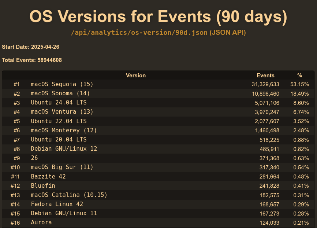Click the '%' column header
Image resolution: width=317 pixels, height=228 pixels.
[300, 76]
